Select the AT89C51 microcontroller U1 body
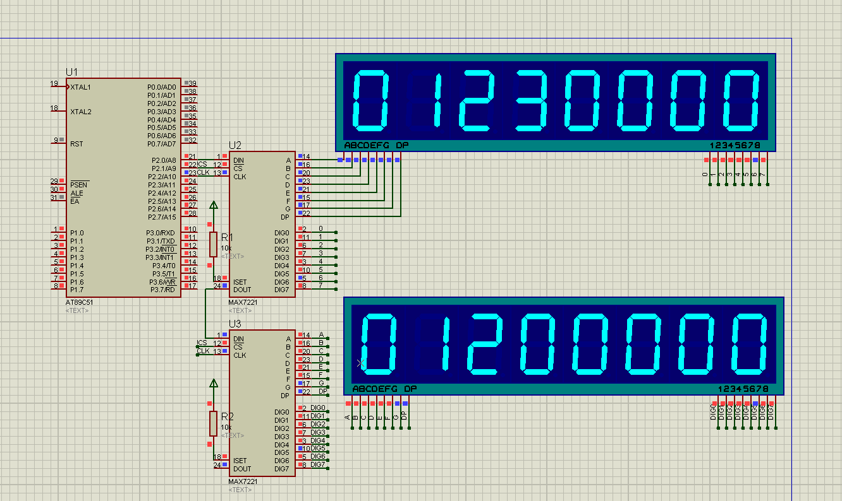Viewport: 842px width, 501px height. pos(123,188)
